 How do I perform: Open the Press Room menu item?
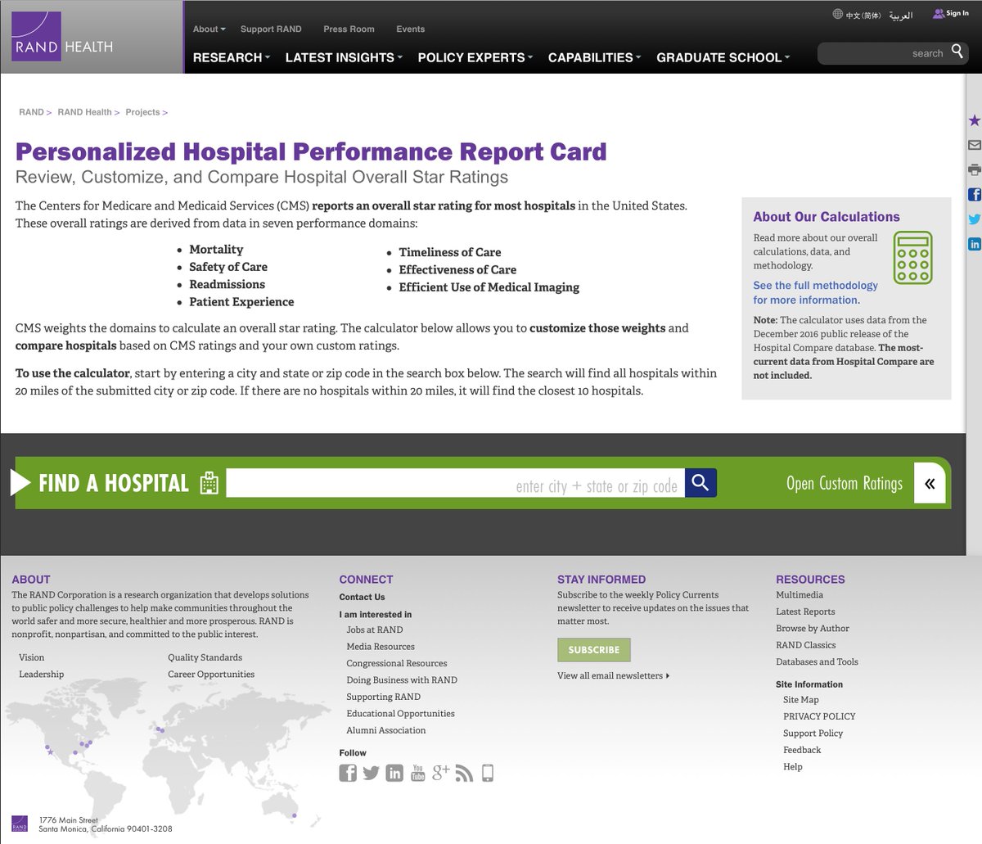(349, 29)
